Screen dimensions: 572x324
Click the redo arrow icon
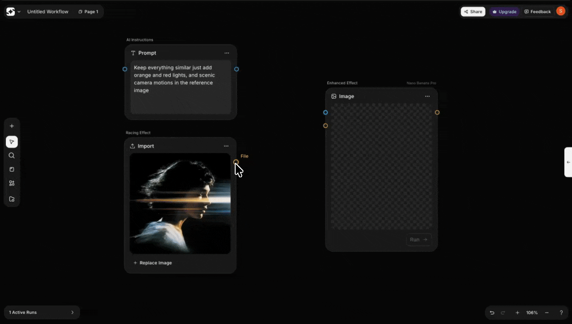503,313
